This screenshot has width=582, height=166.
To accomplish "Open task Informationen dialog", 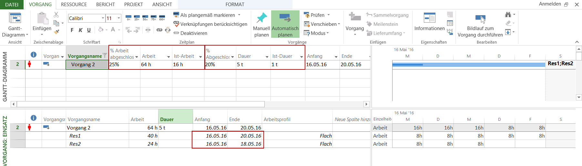I will [x=429, y=22].
